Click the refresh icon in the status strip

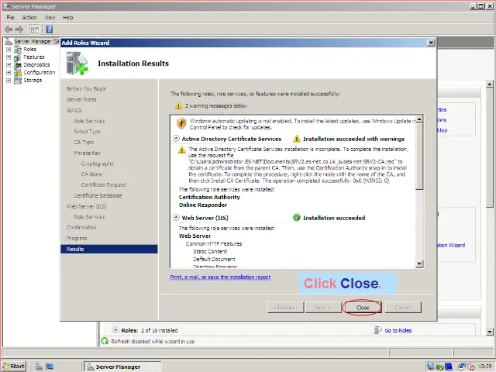105,341
